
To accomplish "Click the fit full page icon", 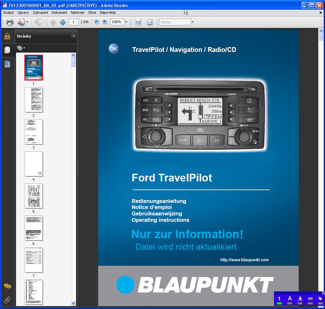I will [x=150, y=22].
